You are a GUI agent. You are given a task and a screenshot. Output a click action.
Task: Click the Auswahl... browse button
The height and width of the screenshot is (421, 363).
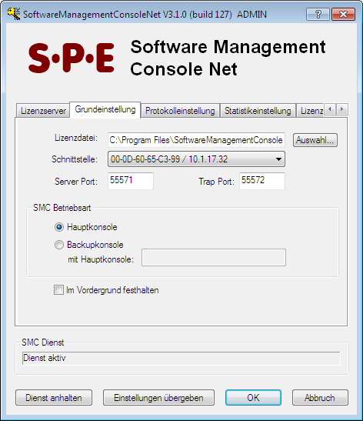click(x=315, y=140)
